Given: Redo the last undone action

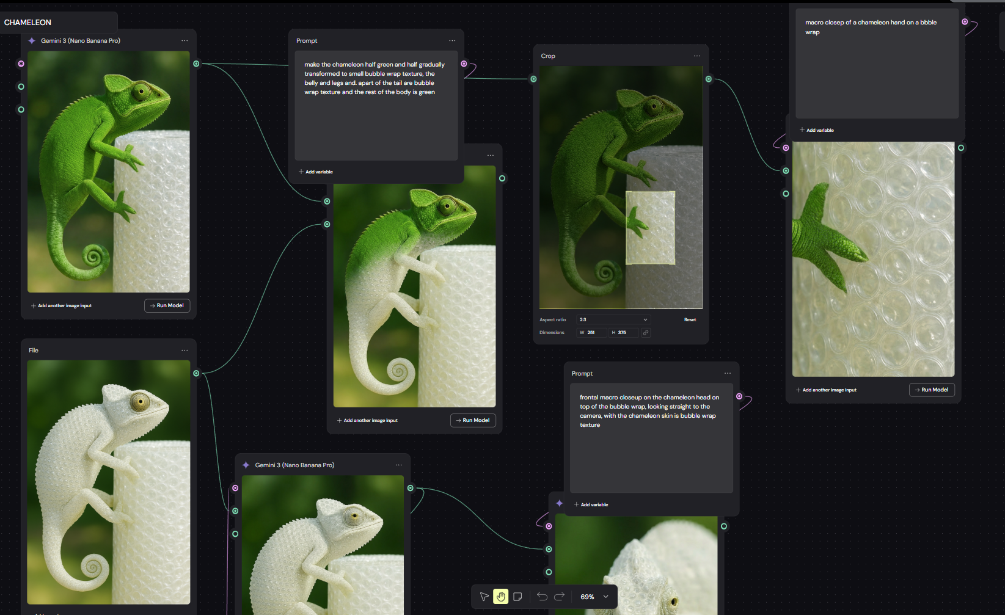Looking at the screenshot, I should coord(559,597).
